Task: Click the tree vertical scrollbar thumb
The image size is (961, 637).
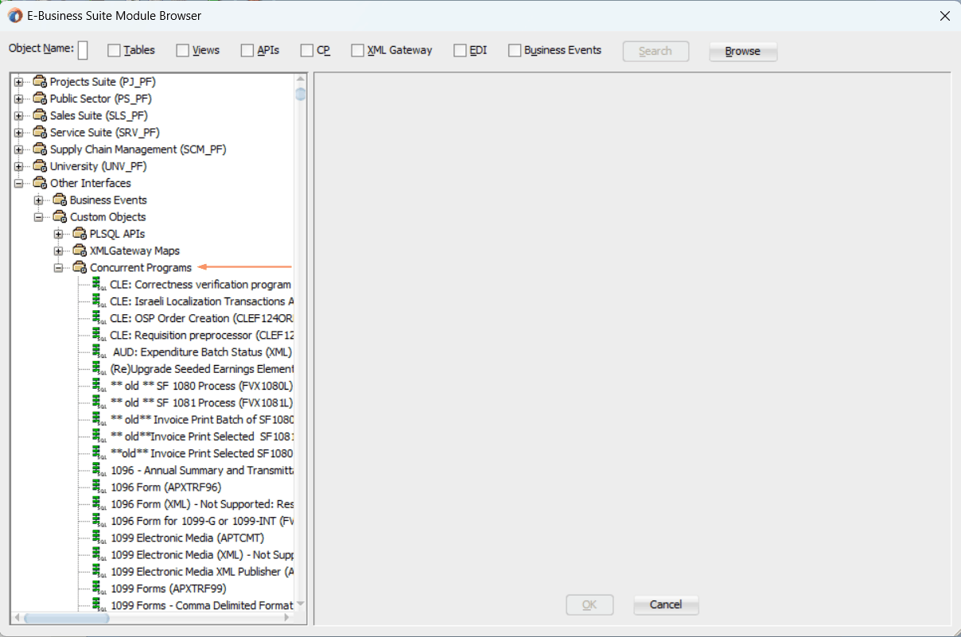Action: [301, 95]
